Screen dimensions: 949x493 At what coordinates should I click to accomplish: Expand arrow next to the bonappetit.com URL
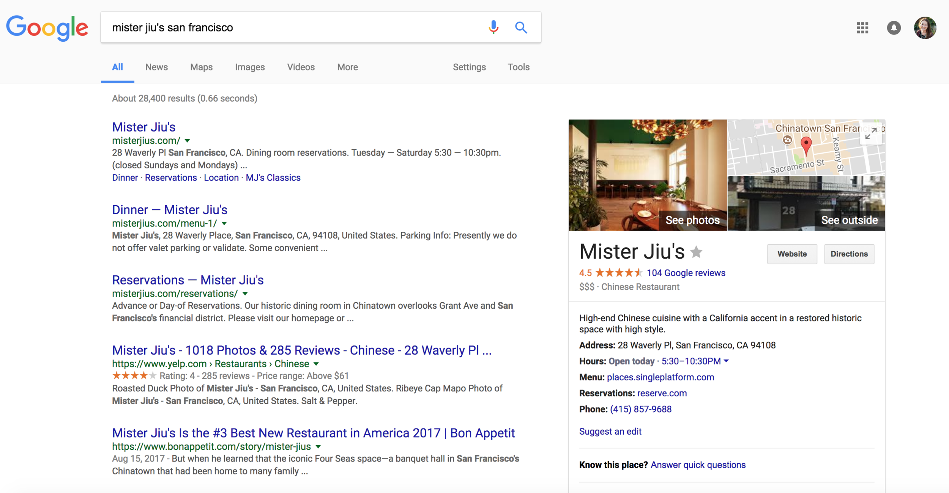tap(318, 446)
